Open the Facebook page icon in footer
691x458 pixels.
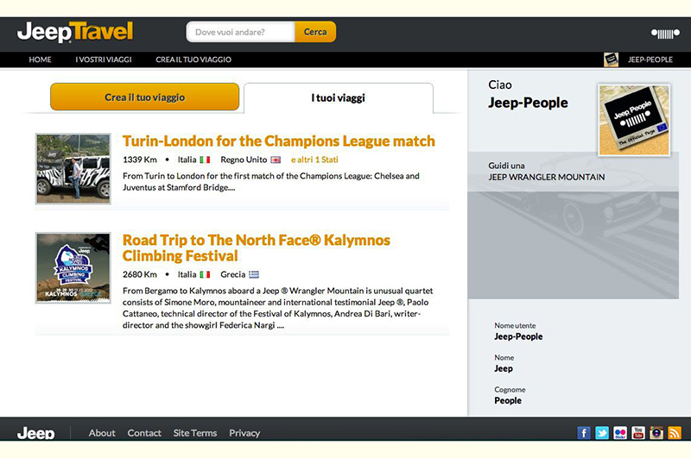point(585,433)
